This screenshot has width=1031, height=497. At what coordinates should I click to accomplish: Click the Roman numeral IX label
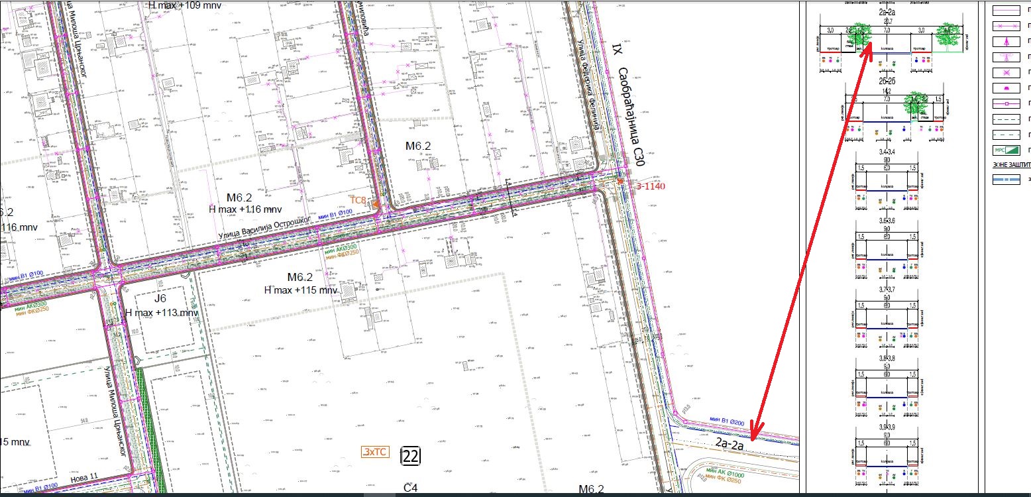click(618, 50)
